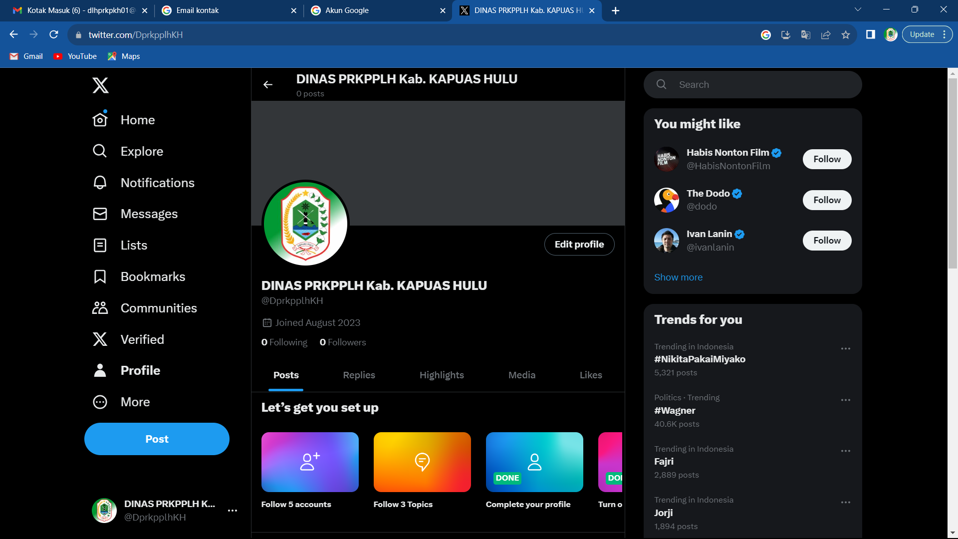Click the install app icon in the address bar
958x539 pixels.
pyautogui.click(x=786, y=34)
